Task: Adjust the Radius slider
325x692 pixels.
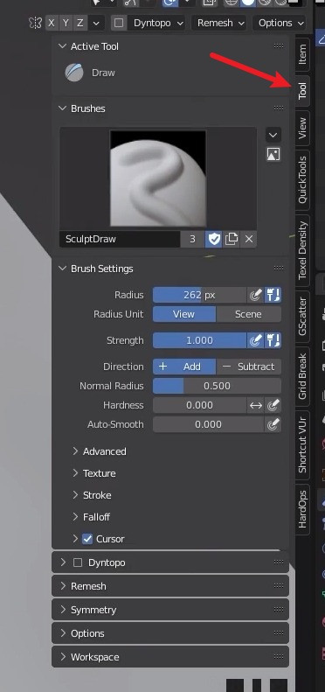Action: pyautogui.click(x=199, y=295)
